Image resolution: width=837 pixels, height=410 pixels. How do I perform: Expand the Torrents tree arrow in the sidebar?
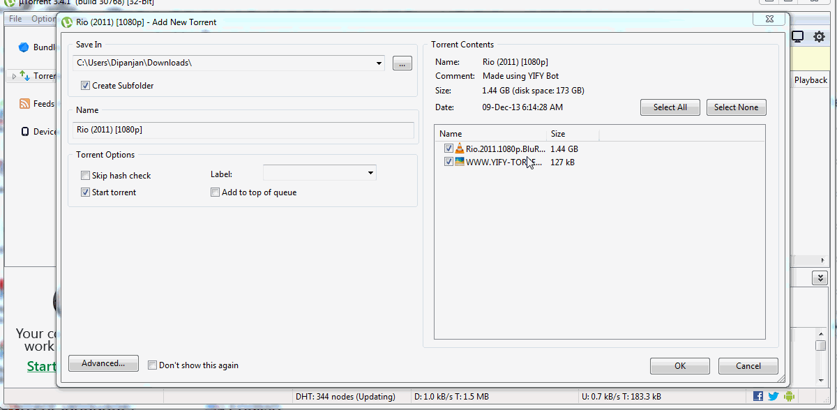pos(14,76)
